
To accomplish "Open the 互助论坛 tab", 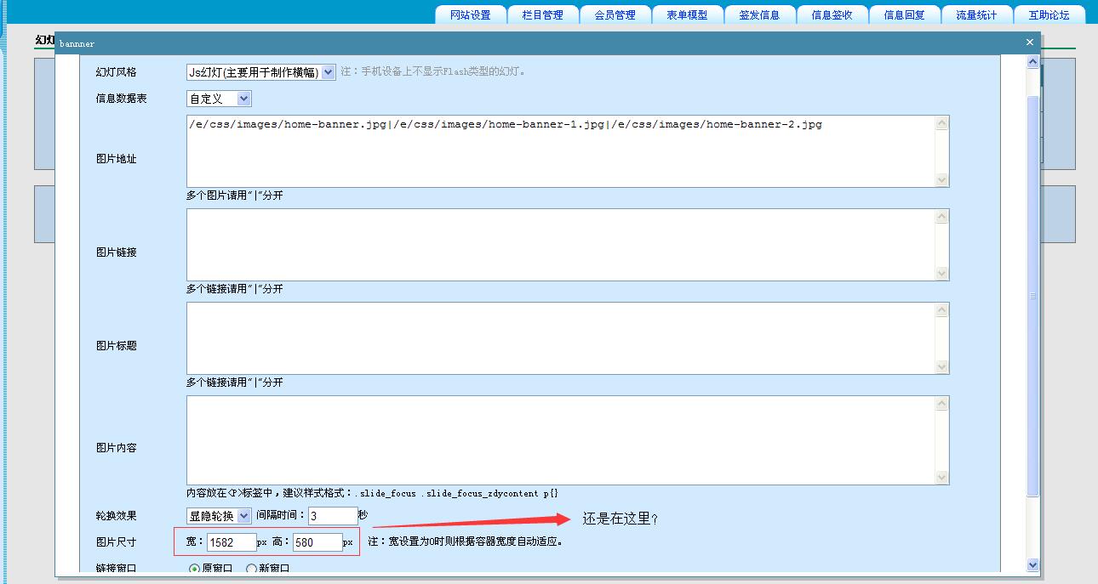I will (x=1049, y=15).
